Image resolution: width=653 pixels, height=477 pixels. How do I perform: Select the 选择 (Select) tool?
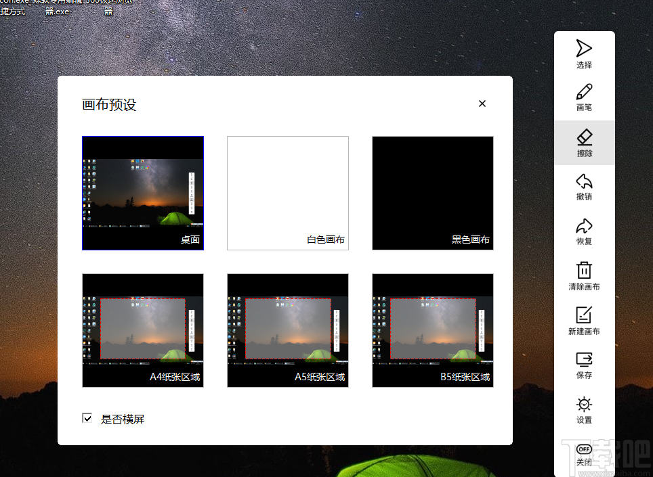583,53
